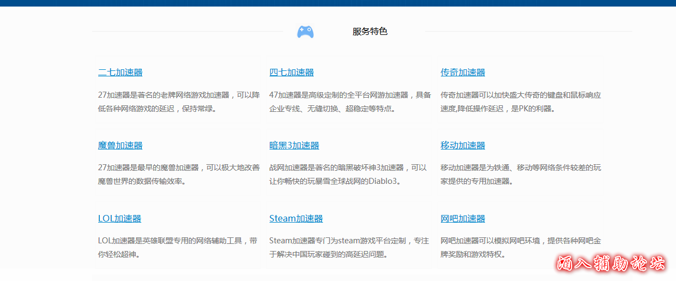Click the description starting 网吧加速器可以模拟网吧环境
Screen dimensions: 676x281
coord(521,248)
